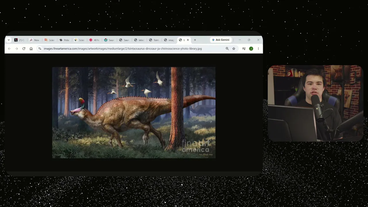
Task: Switch to the '40 h' tab
Action: click(94, 40)
